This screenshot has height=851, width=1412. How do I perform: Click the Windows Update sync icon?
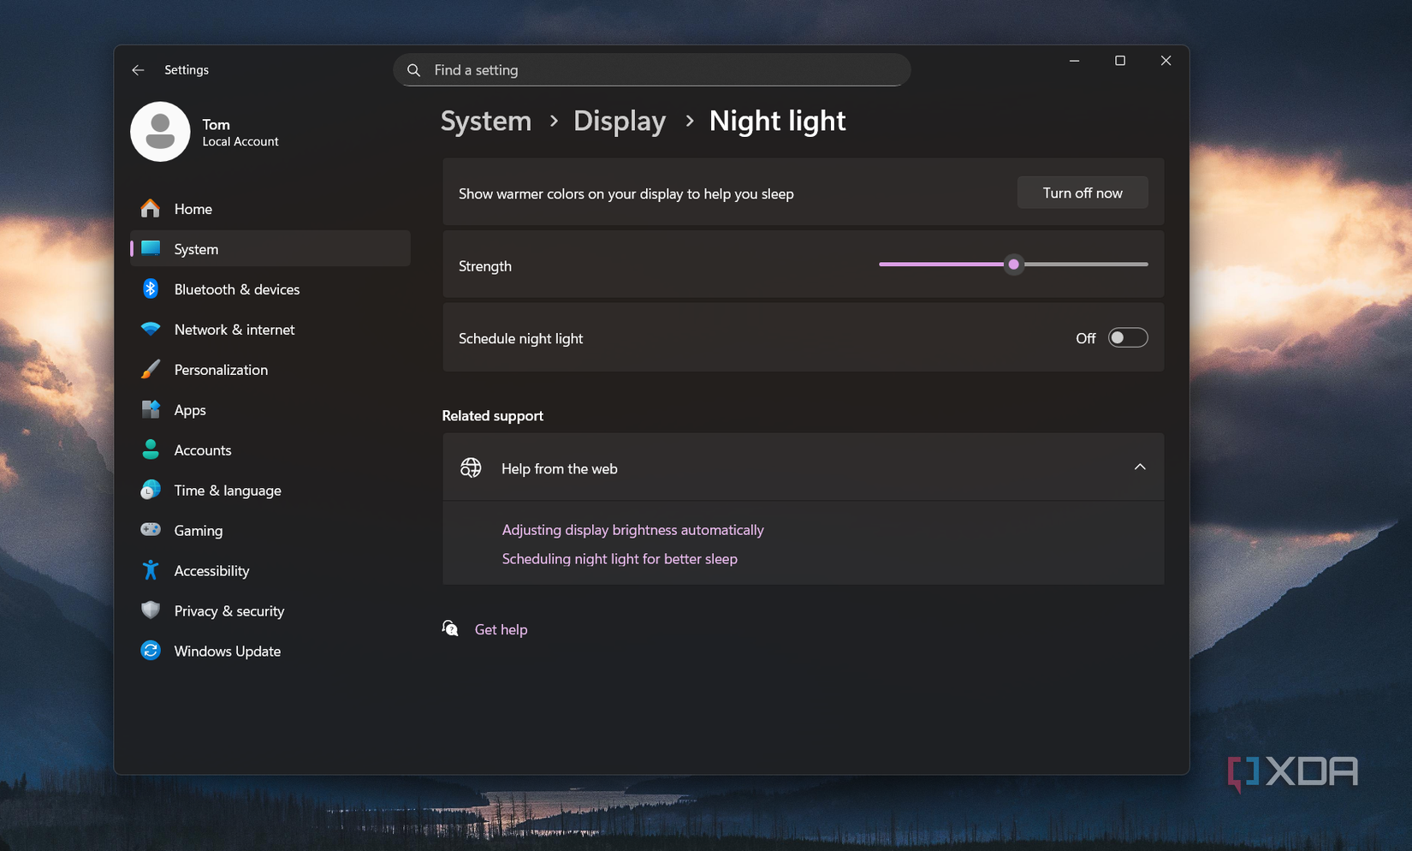151,651
